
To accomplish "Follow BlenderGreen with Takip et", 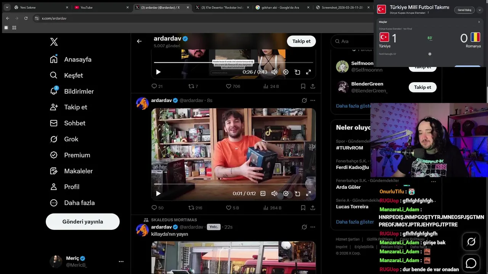I will [x=422, y=87].
